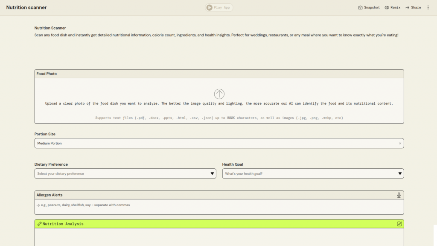Screen dimensions: 437x246
Task: Expand the Health Goal dropdown arrow
Action: (400, 173)
